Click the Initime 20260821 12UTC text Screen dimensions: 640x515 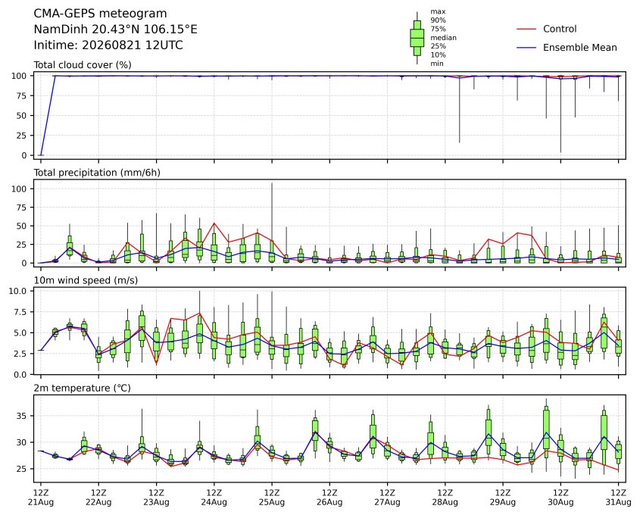(108, 45)
